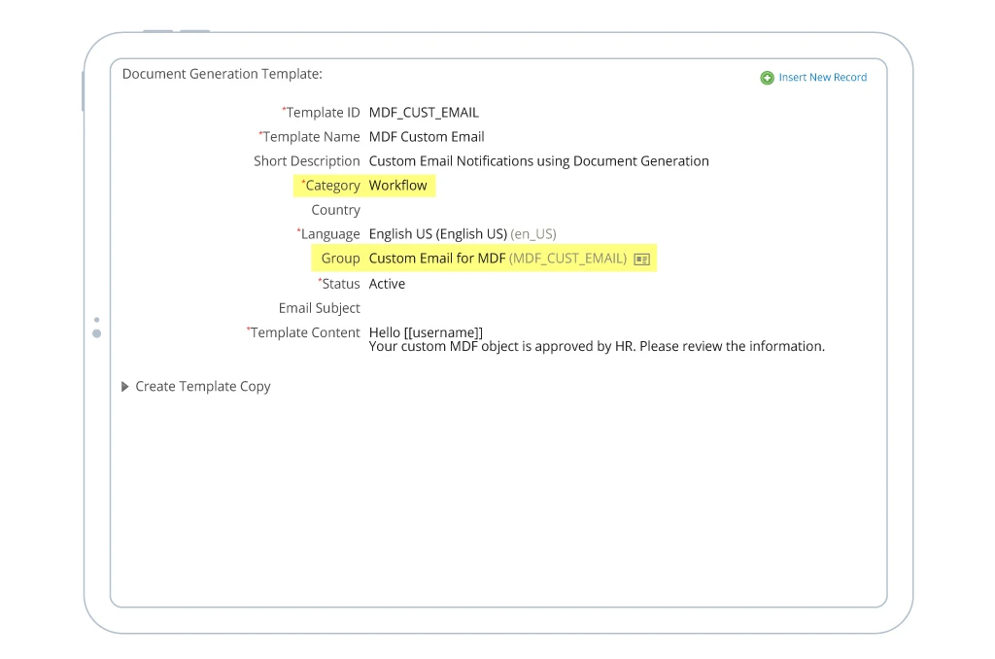995x659 pixels.
Task: Click the Short Description field label
Action: [x=306, y=160]
